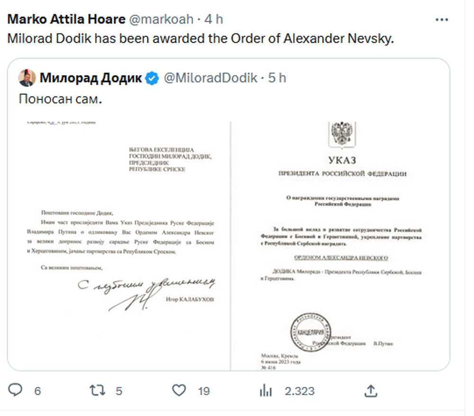Click the 4 h tweet timestamp
The width and height of the screenshot is (474, 416).
[x=214, y=19]
